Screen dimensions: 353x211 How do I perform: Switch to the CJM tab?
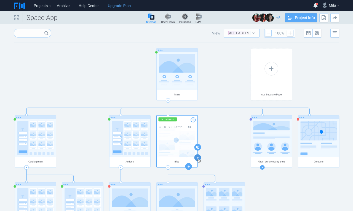click(x=198, y=18)
